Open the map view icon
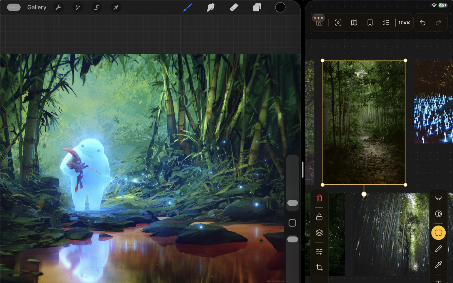Screen dimensions: 453x283 click(354, 23)
